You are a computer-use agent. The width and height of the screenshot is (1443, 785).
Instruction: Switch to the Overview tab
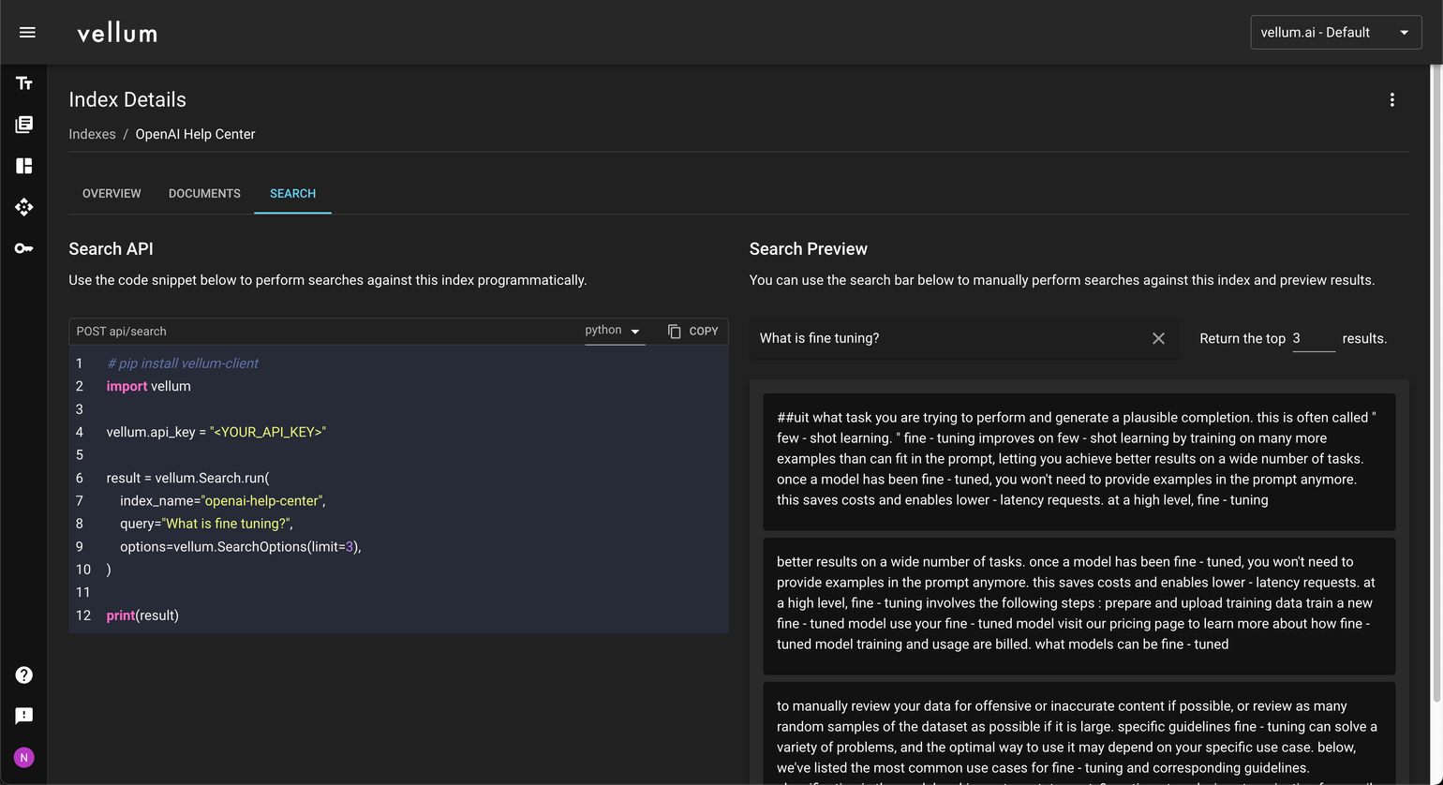112,193
